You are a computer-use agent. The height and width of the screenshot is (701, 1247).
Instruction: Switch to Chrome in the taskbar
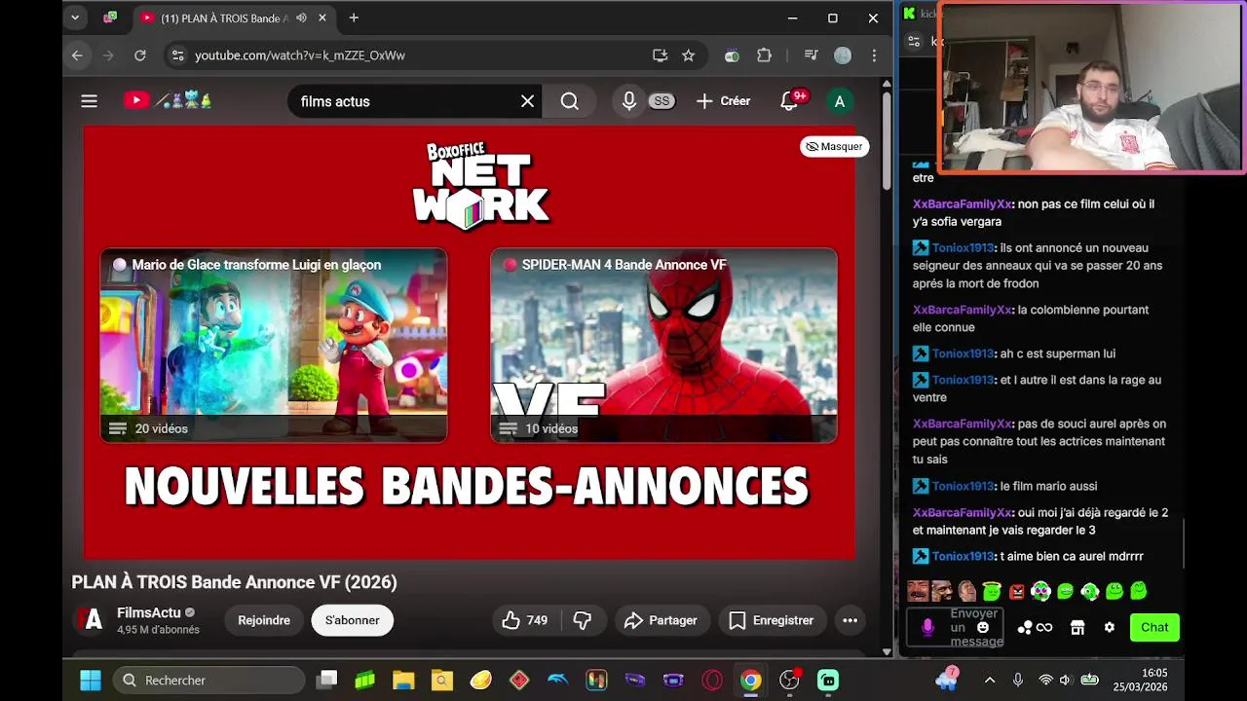pyautogui.click(x=750, y=680)
